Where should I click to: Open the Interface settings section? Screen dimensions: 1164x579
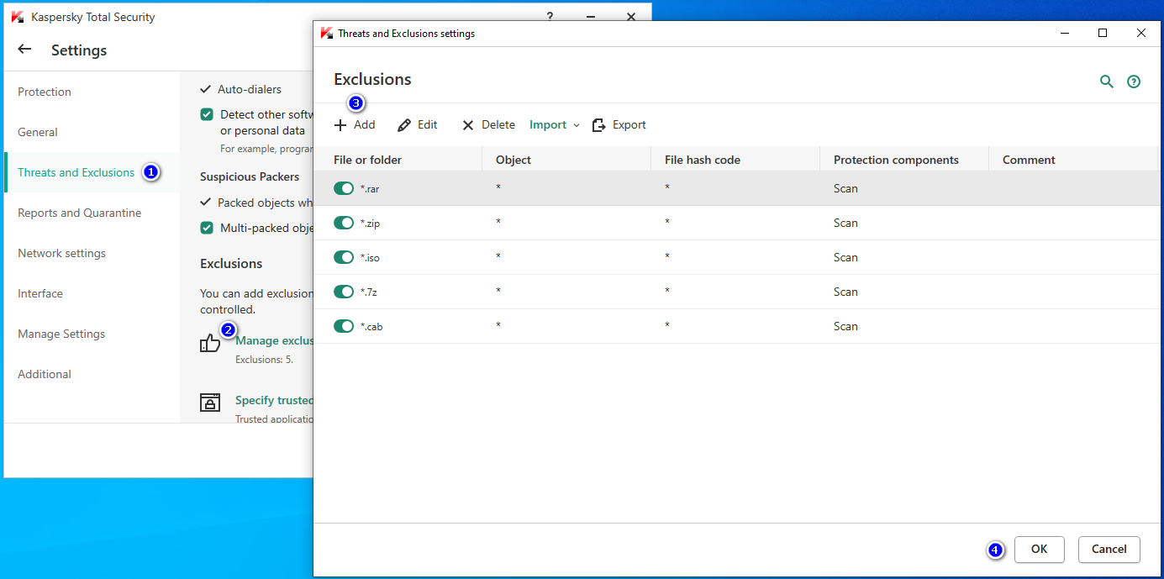click(x=40, y=293)
